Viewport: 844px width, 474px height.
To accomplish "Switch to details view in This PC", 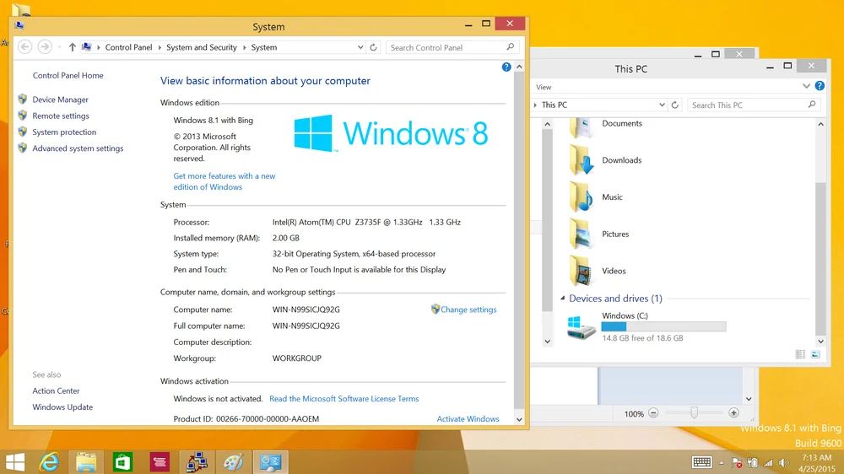I will pyautogui.click(x=800, y=355).
